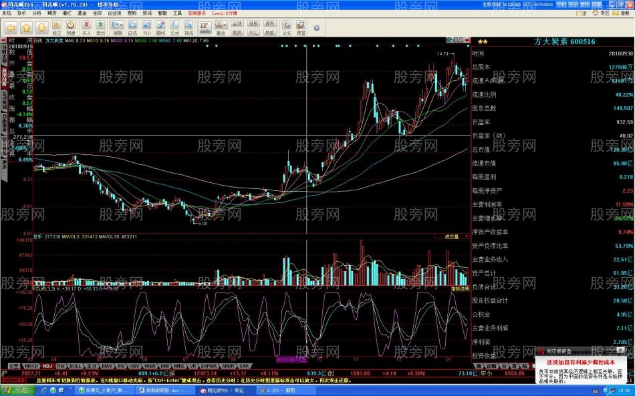Click the gear settings icon in toolbar
635x396 pixels.
(x=317, y=28)
